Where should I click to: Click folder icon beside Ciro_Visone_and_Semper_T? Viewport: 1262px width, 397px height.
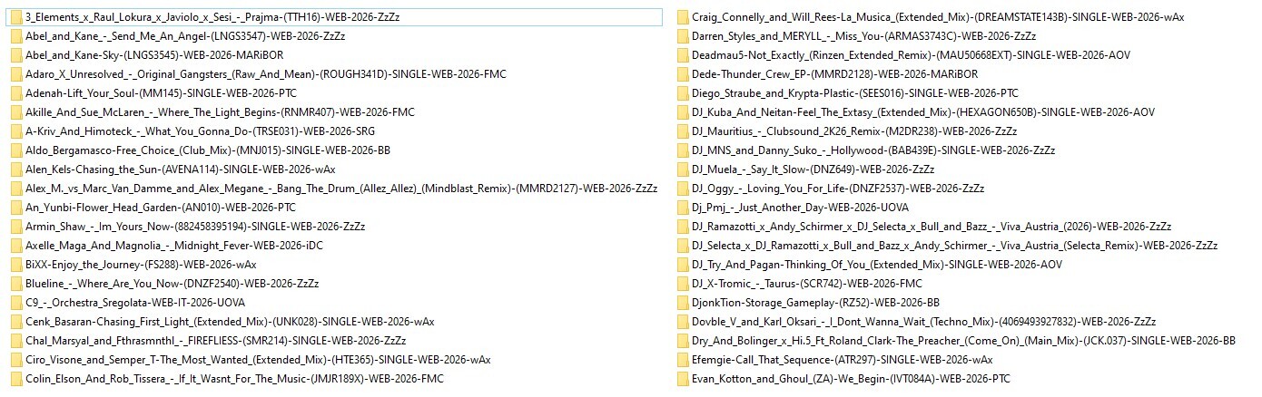pos(15,360)
